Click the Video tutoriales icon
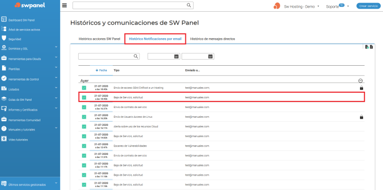Screen dimensions: 383x190 pos(4,139)
